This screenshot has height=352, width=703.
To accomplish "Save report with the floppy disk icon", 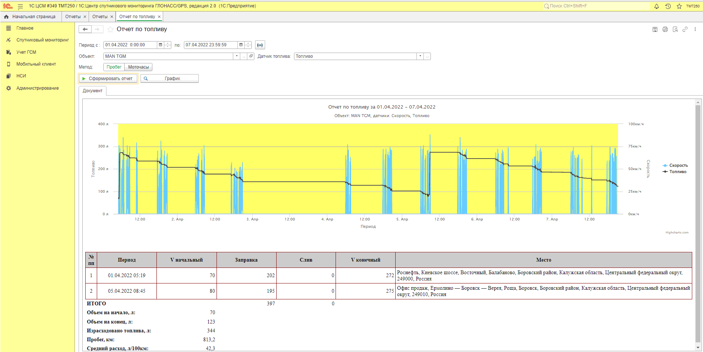I will tap(655, 29).
